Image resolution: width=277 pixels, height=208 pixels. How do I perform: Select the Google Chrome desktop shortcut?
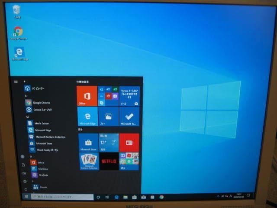(19, 33)
